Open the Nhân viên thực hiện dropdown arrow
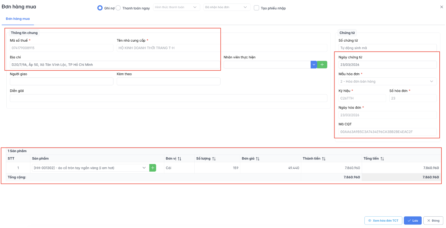 (x=314, y=65)
